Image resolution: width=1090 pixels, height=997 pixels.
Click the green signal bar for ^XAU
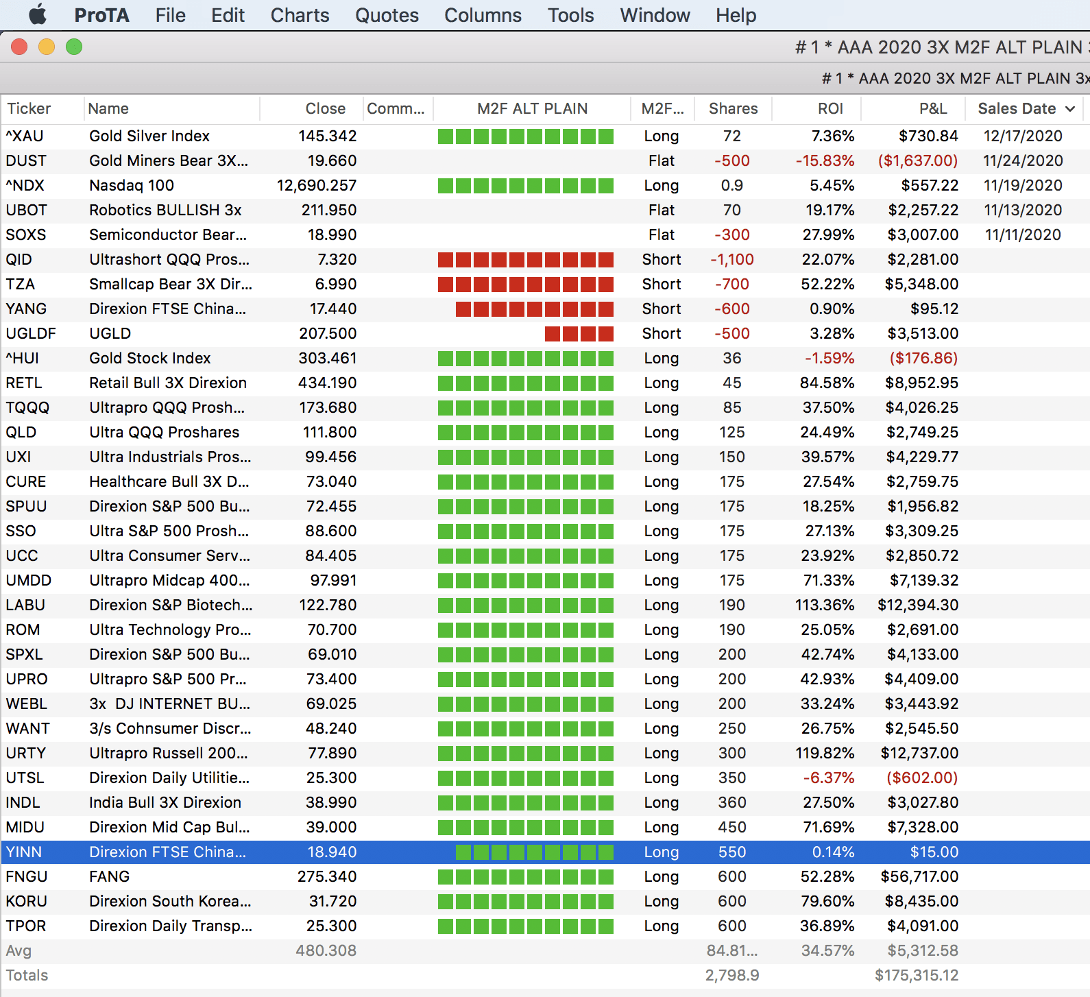(x=526, y=136)
